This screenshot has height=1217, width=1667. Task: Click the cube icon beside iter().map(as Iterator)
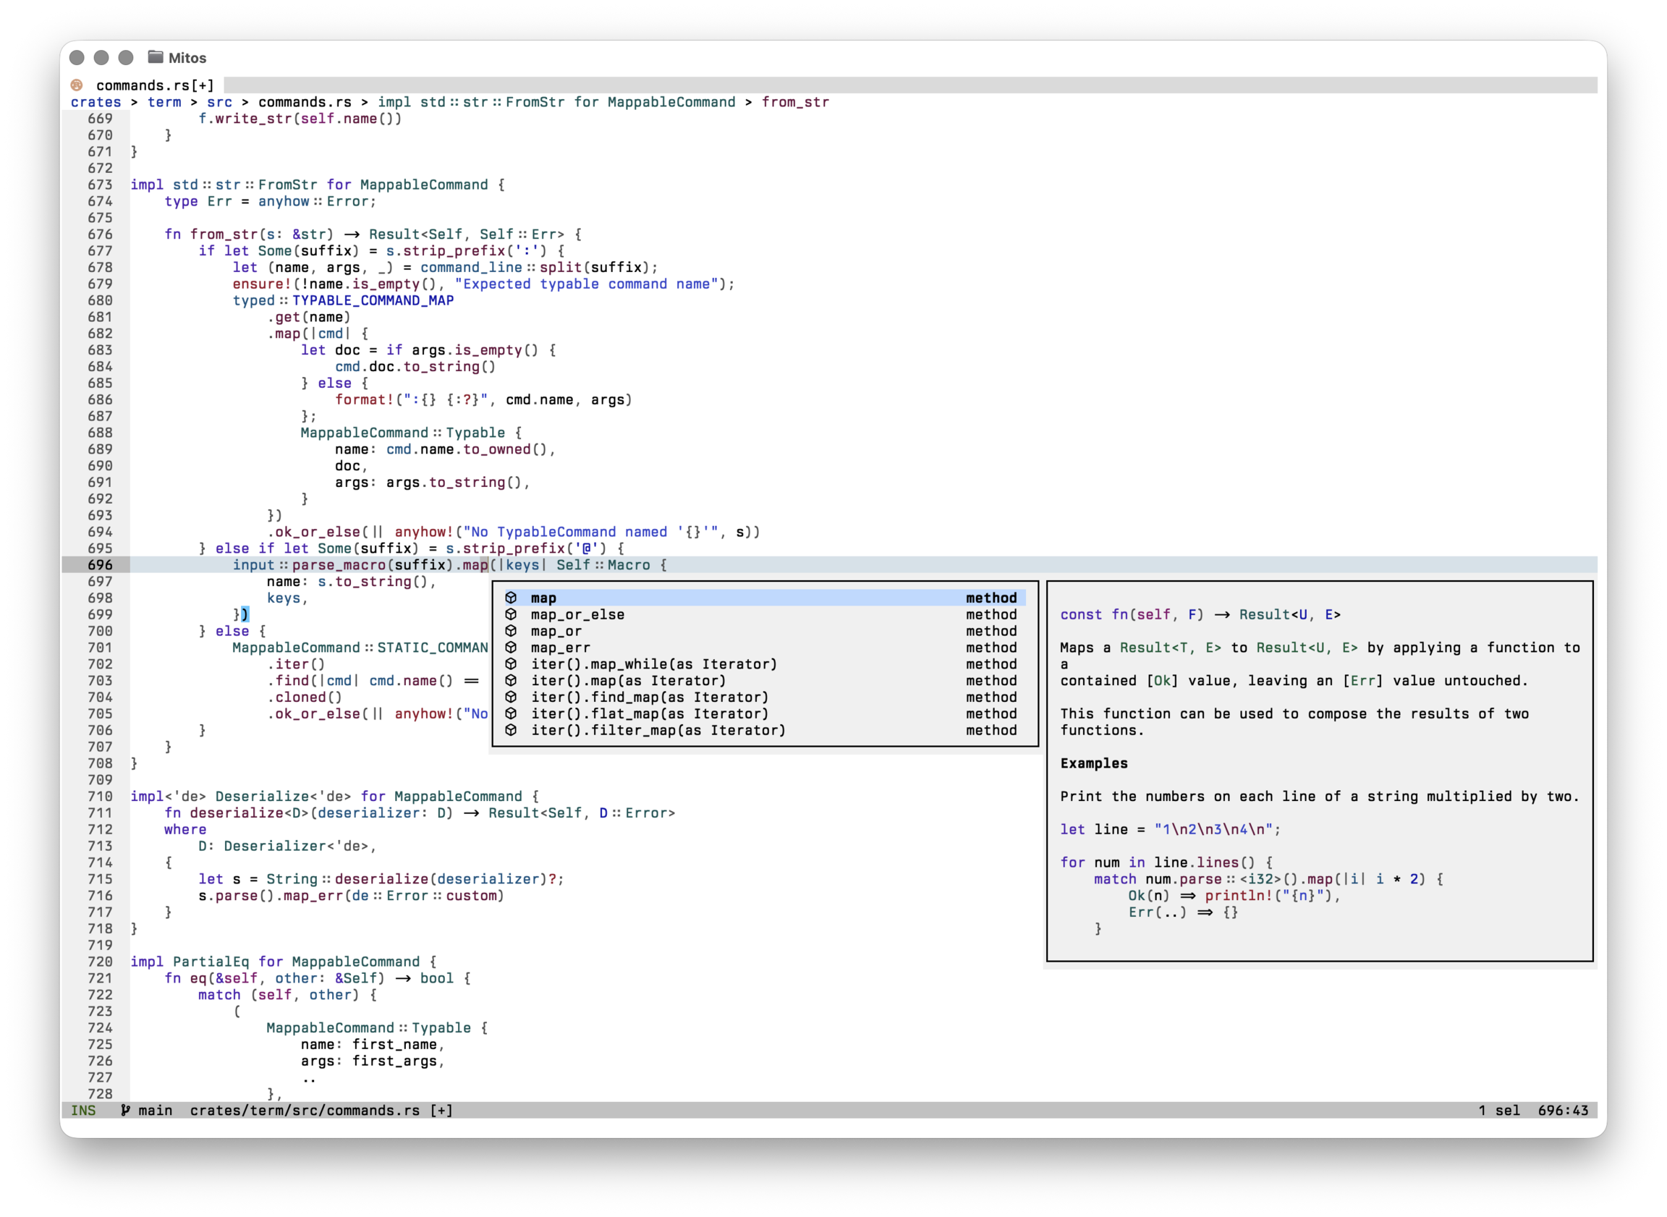512,681
